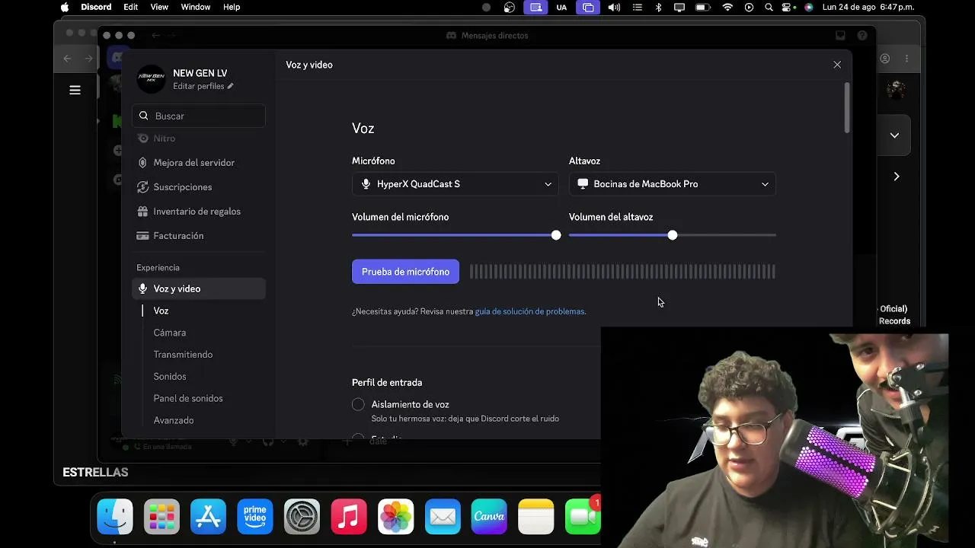Image resolution: width=975 pixels, height=548 pixels.
Task: Open the Micrófono dropdown showing HyperX QuadCast S
Action: click(x=456, y=184)
